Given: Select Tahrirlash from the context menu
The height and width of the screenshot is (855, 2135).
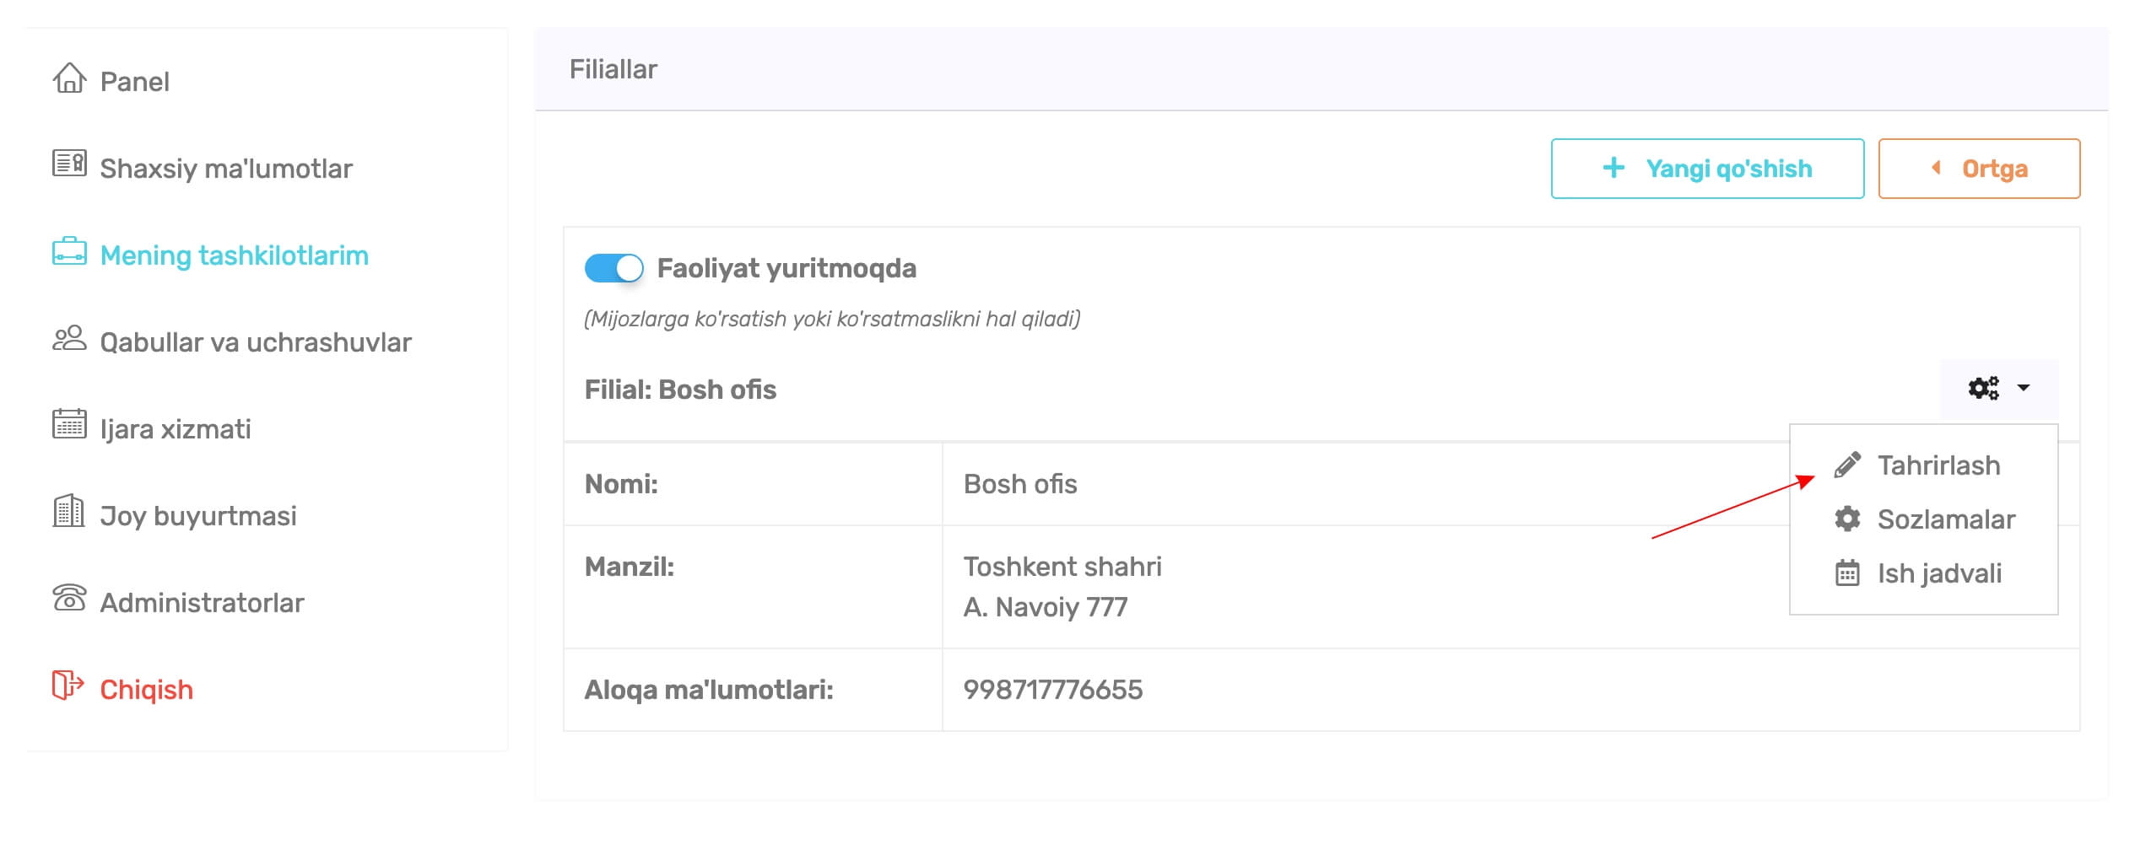Looking at the screenshot, I should (1936, 465).
